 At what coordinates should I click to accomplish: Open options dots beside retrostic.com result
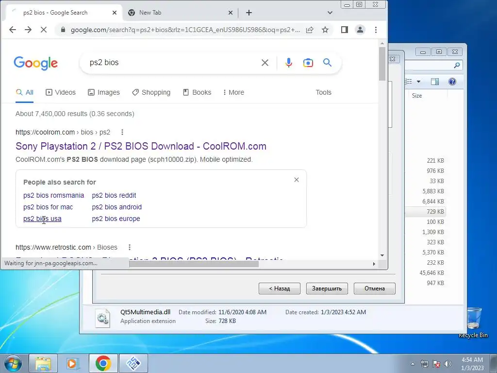[x=129, y=247]
